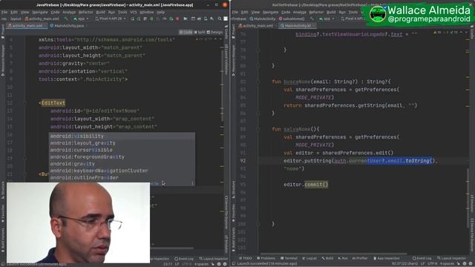
Task: Select android:visibility completion suggestion
Action: coord(122,136)
